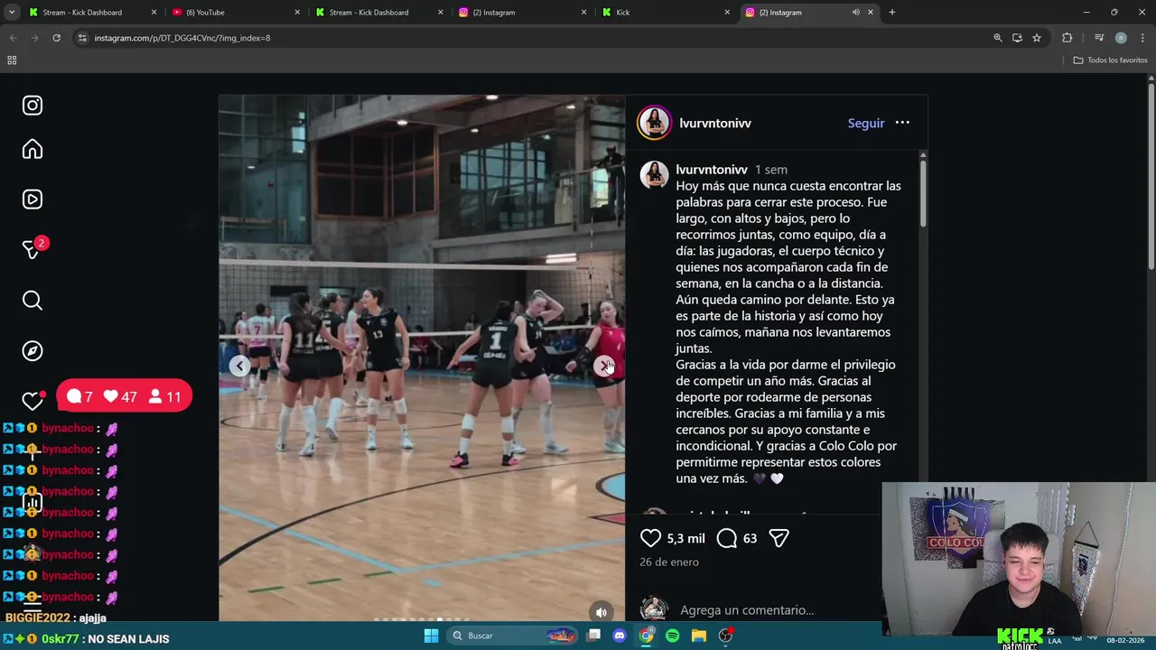Open the Search magnifier in sidebar
Viewport: 1156px width, 650px height.
click(33, 301)
